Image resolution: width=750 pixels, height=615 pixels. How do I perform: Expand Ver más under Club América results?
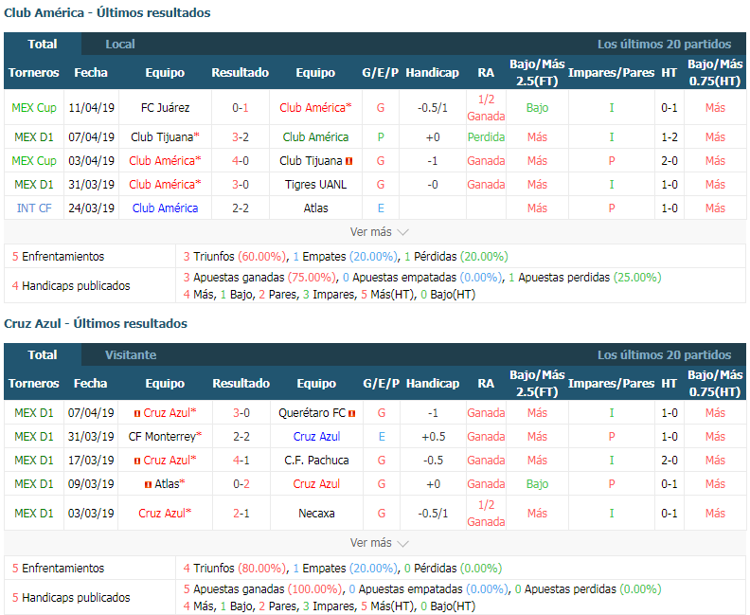coord(379,232)
